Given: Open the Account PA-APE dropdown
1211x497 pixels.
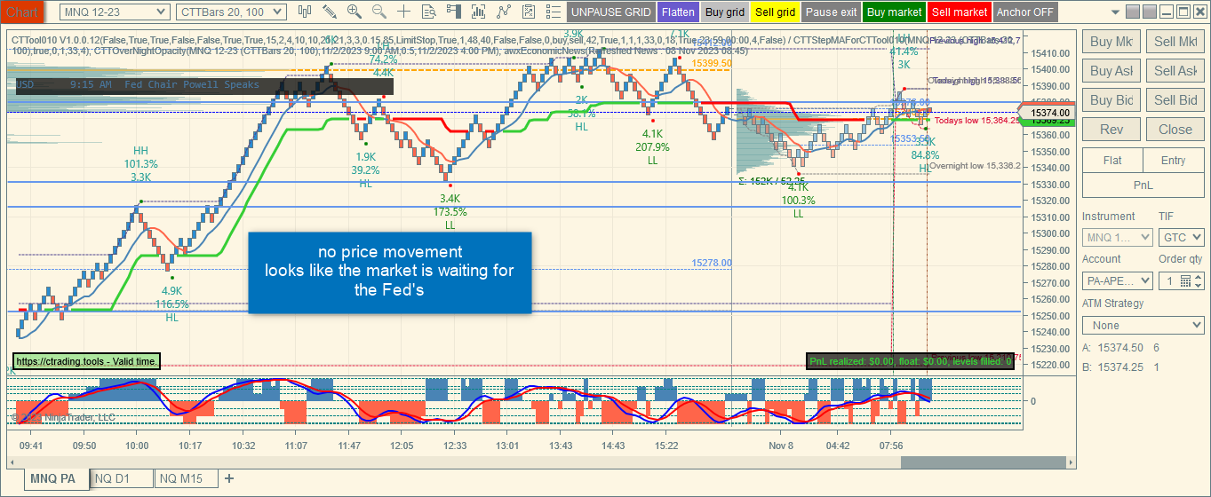Looking at the screenshot, I should [1117, 280].
